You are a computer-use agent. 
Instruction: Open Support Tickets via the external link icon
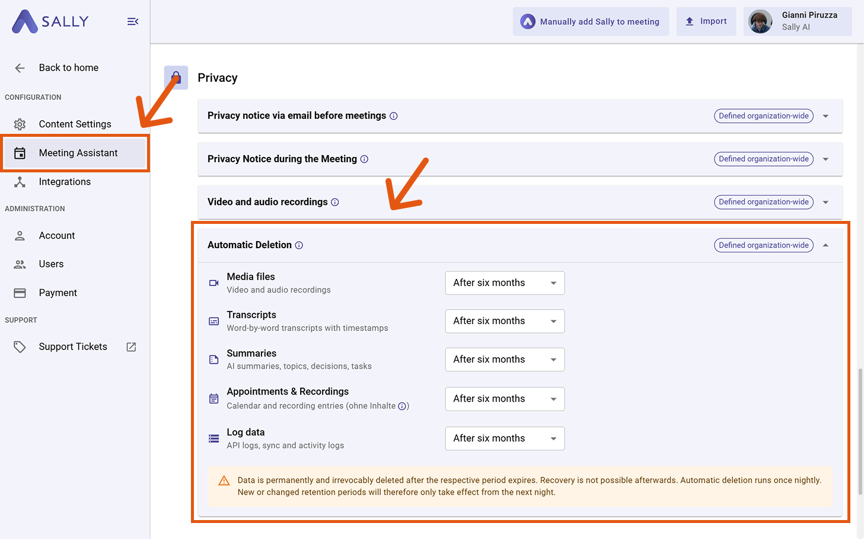130,346
